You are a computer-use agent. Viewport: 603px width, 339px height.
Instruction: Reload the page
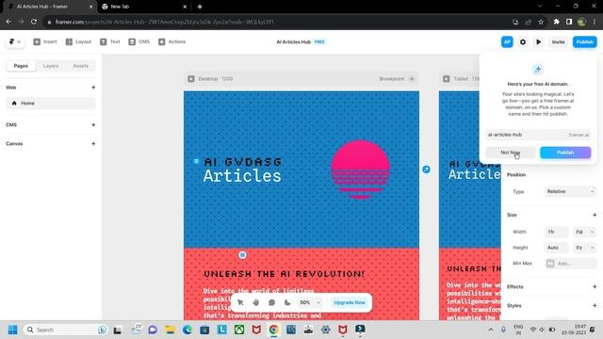pos(34,22)
